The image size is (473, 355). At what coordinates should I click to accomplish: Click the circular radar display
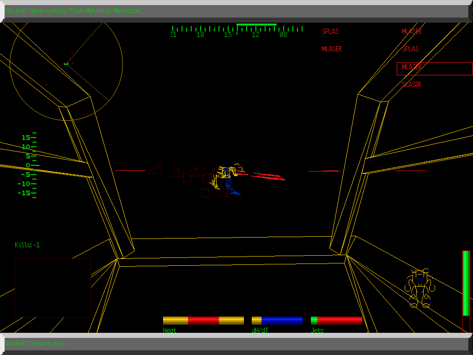pos(66,63)
